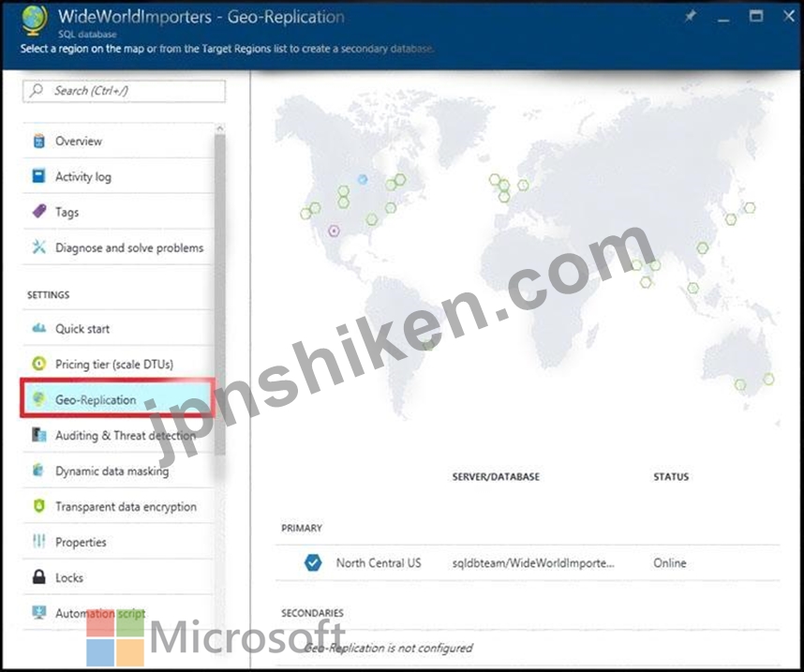
Task: Click the sqldbteam/WideWorldImporte... database name
Action: (x=533, y=562)
